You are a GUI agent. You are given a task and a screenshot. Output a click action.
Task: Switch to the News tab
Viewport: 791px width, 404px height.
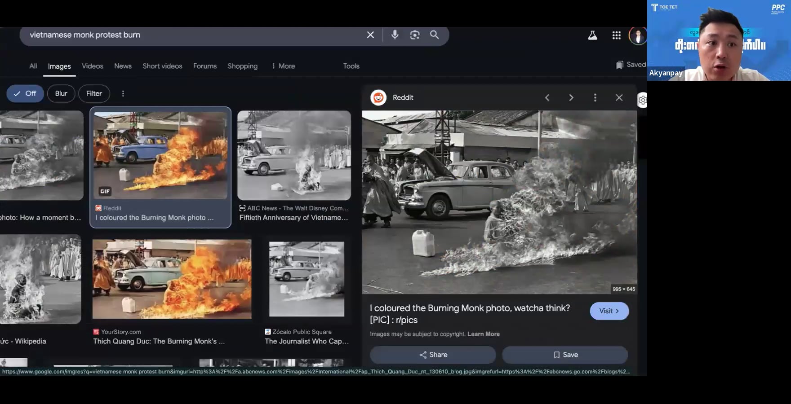[123, 66]
